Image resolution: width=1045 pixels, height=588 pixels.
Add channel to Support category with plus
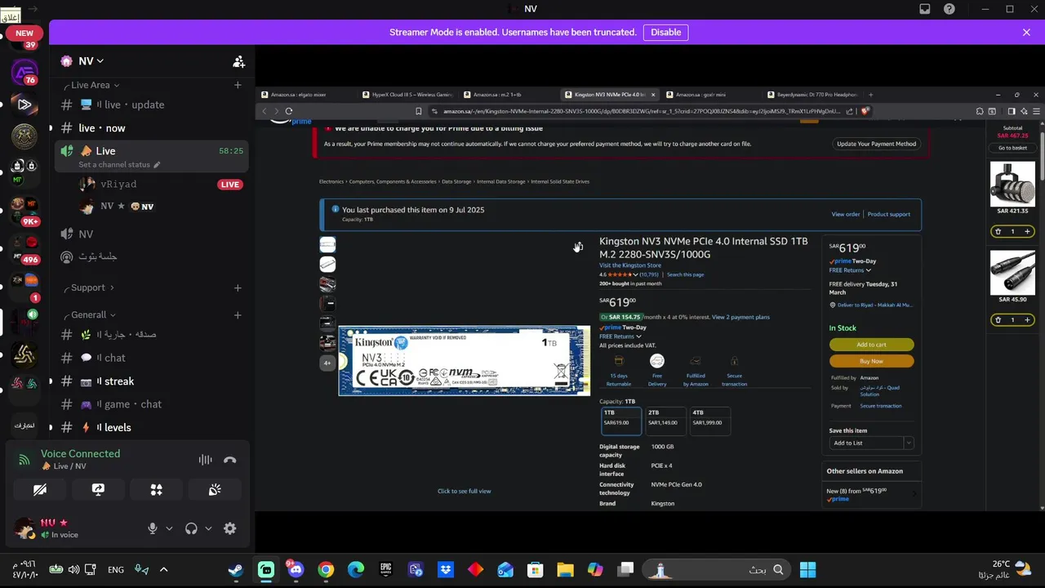(x=238, y=287)
